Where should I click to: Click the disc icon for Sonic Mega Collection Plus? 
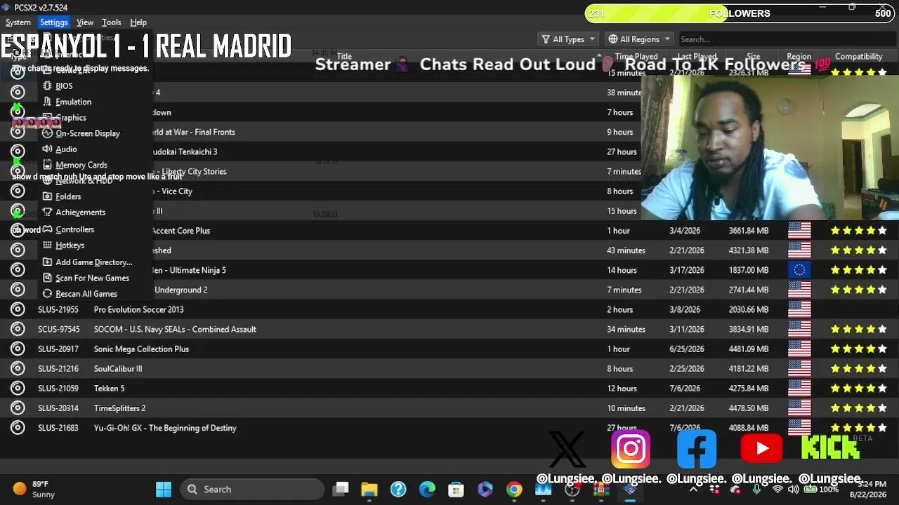click(18, 349)
